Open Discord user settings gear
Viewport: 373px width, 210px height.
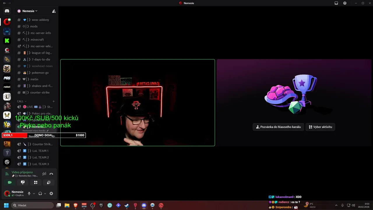point(51,193)
